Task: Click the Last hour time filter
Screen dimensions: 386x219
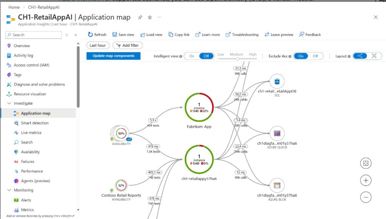Action: (x=98, y=45)
